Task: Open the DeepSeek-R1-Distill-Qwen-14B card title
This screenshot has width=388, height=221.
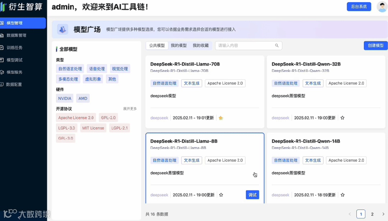Action: 306,141
